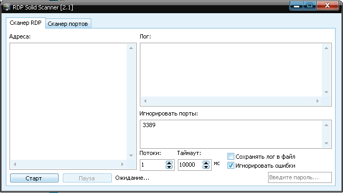This screenshot has height=193, width=343.
Task: Switch to the Сканер портов tab
Action: click(68, 24)
